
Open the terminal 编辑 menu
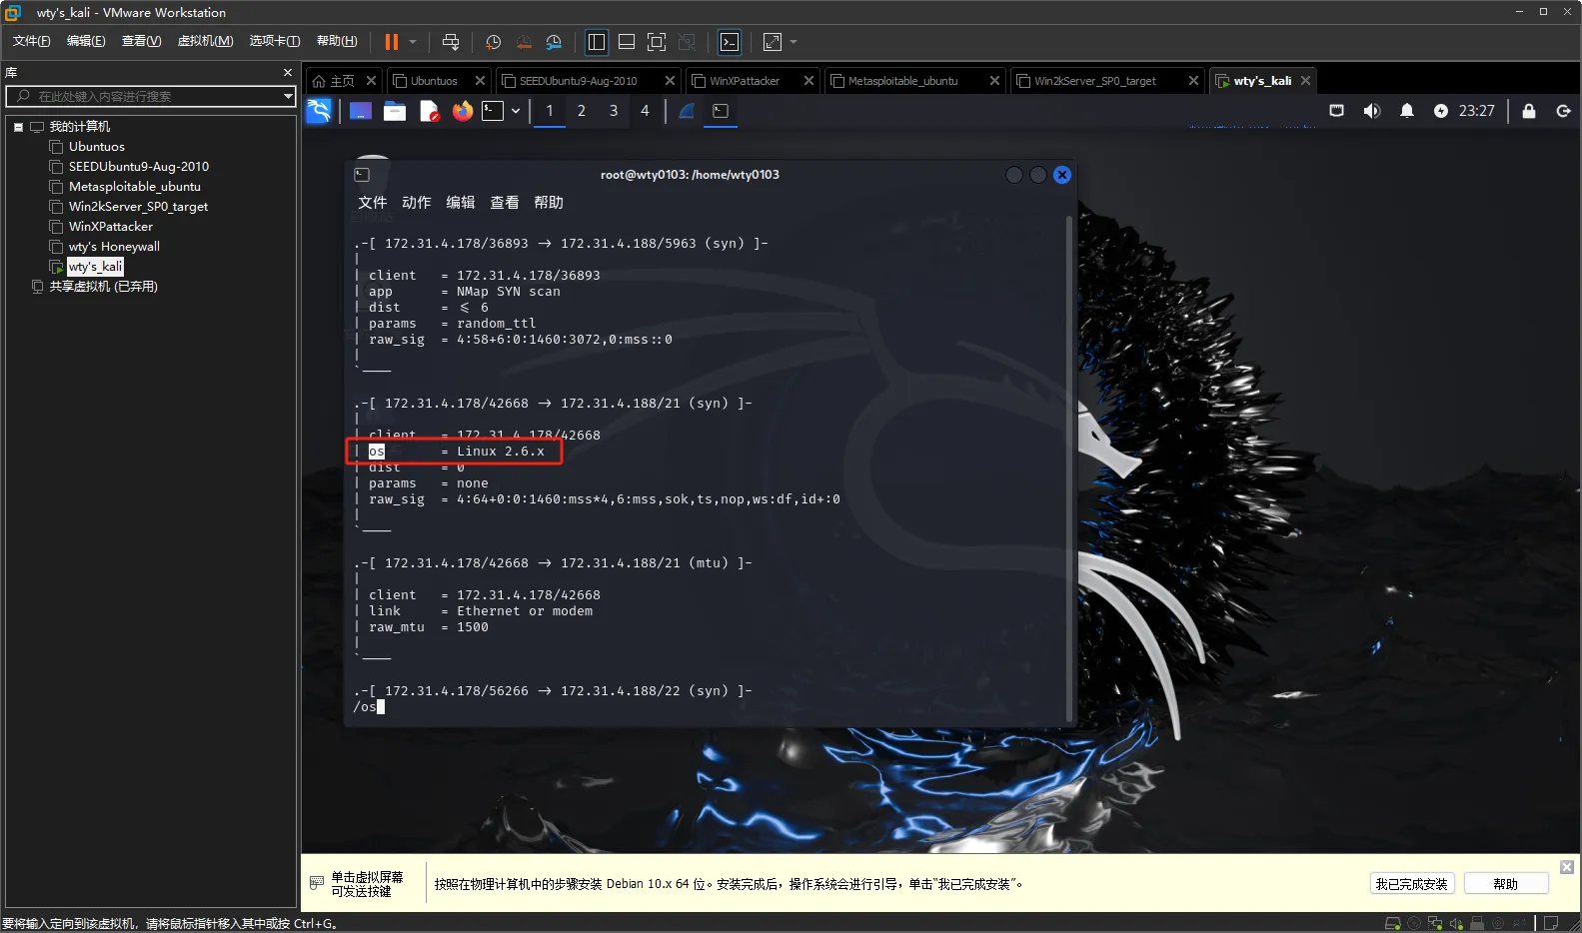461,202
